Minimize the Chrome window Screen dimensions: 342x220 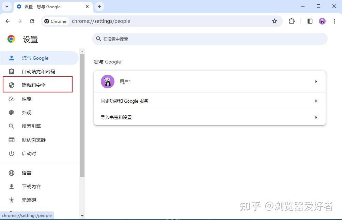303,6
